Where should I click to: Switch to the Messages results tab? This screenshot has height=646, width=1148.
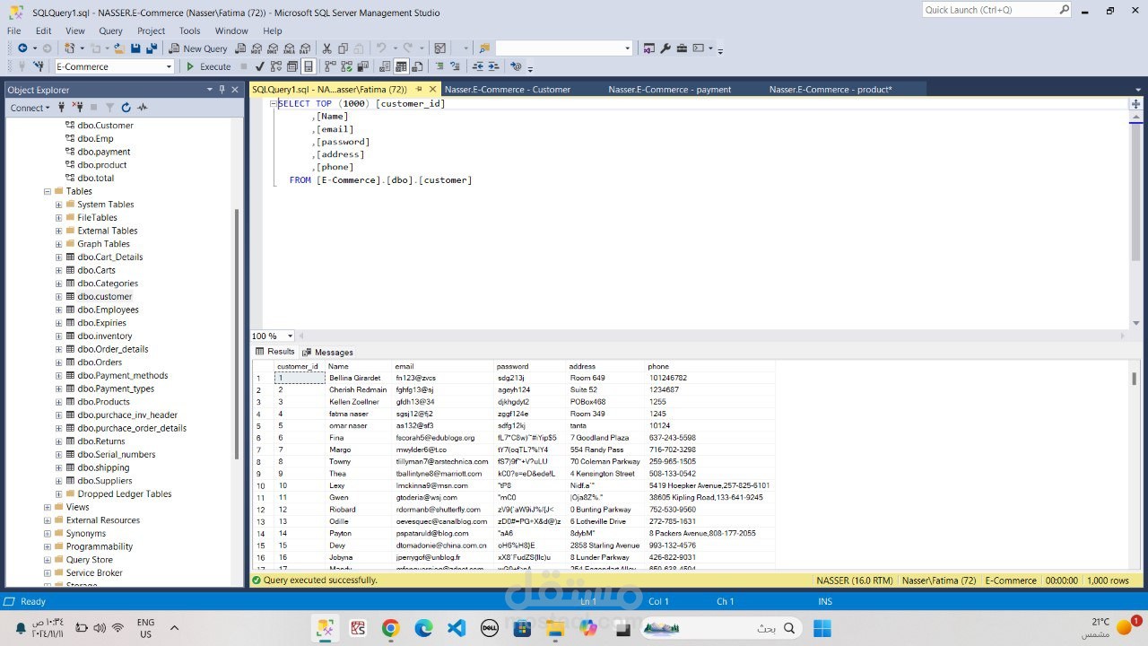tap(327, 352)
